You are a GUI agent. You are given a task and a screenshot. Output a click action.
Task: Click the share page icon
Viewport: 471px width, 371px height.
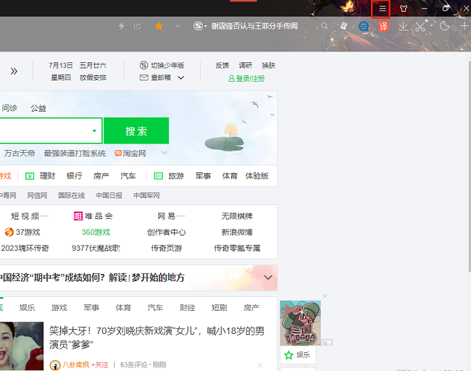tap(137, 26)
